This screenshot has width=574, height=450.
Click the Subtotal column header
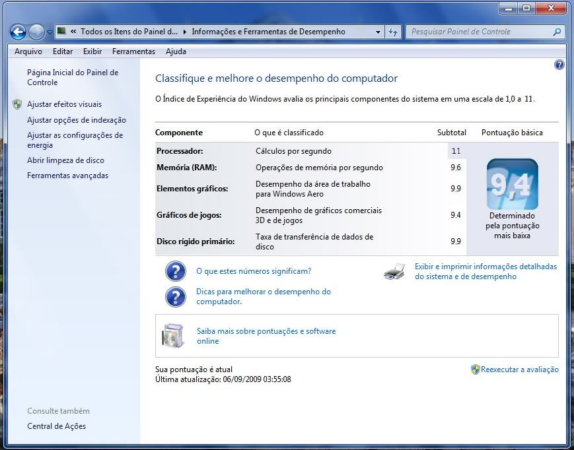pyautogui.click(x=452, y=133)
